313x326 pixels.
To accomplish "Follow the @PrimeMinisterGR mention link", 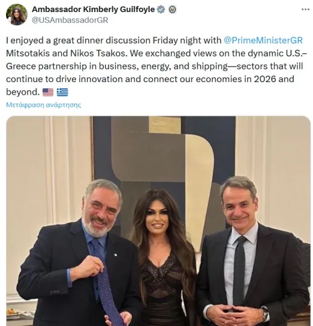I will (x=263, y=40).
